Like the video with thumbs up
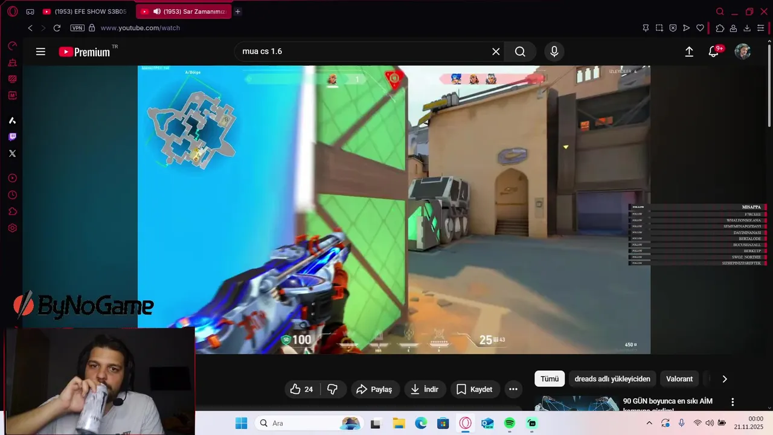This screenshot has height=435, width=773. click(301, 389)
